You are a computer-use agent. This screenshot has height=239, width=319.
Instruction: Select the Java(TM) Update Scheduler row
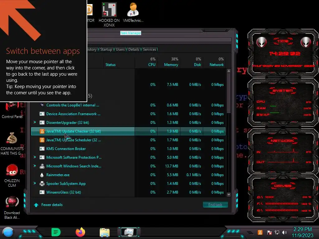(x=128, y=140)
